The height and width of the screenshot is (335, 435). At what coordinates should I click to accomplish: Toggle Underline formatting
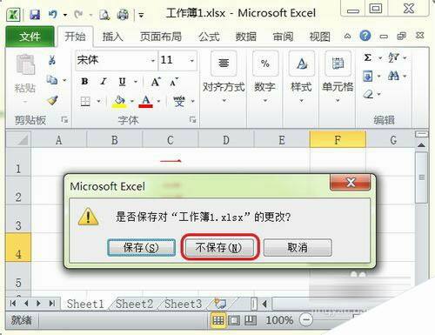tap(122, 82)
